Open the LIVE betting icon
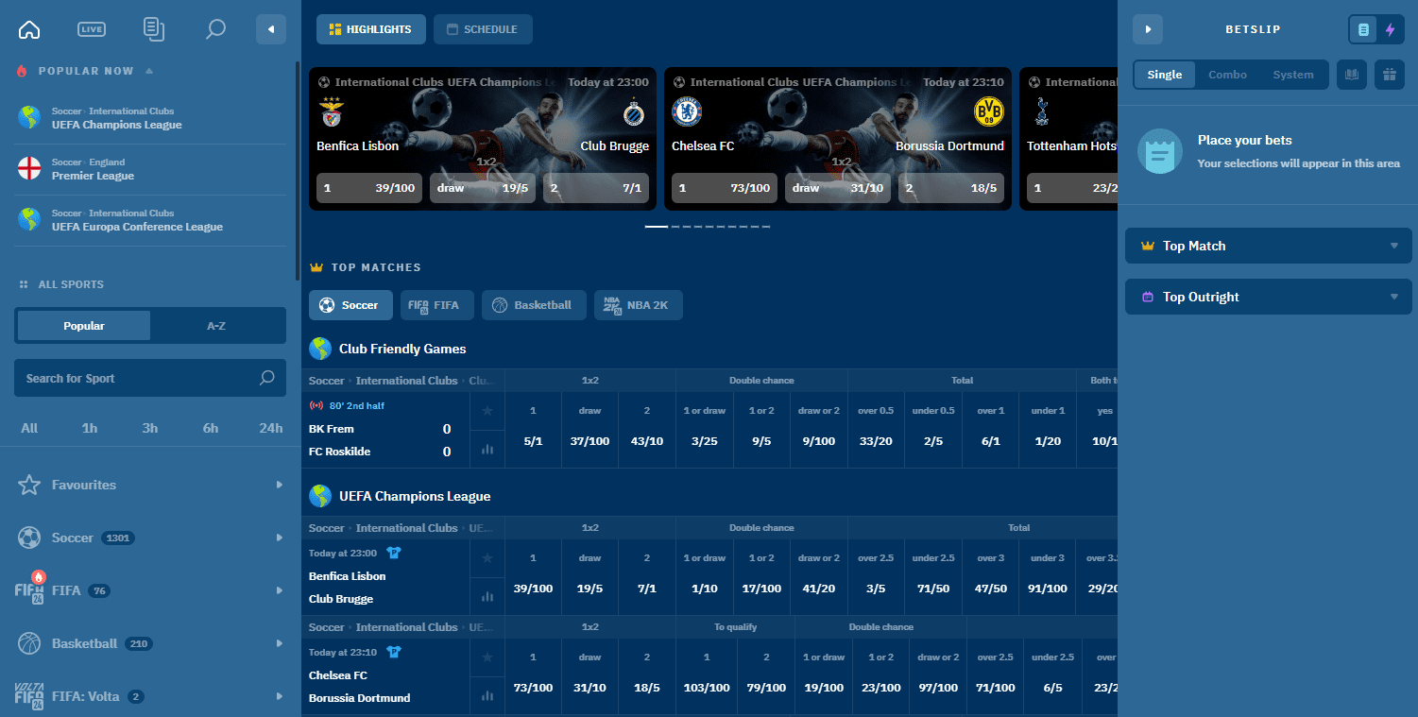 92,29
